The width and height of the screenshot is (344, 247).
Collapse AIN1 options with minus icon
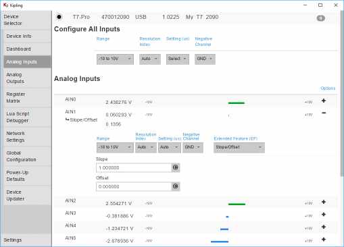[x=324, y=113]
